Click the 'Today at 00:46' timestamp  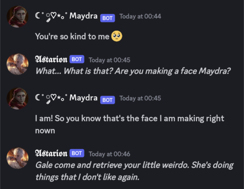(x=109, y=154)
